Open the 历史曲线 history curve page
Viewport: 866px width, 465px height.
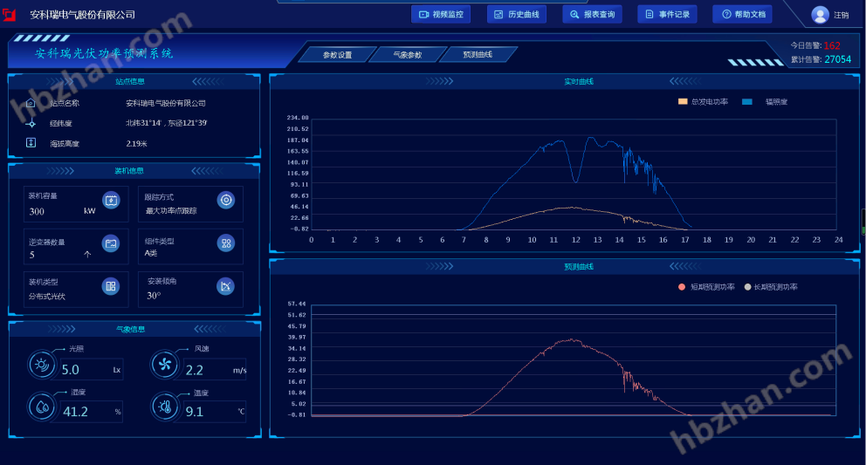click(x=516, y=14)
